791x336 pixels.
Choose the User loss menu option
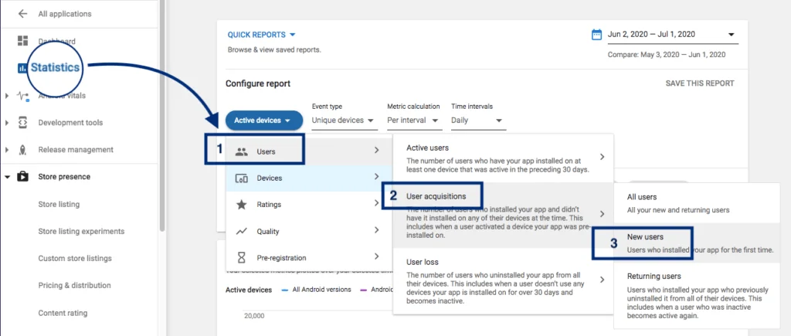[x=504, y=281]
